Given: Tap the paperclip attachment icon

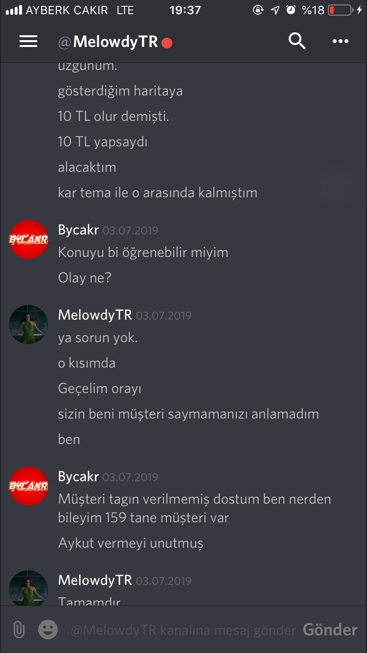Looking at the screenshot, I should tap(19, 630).
